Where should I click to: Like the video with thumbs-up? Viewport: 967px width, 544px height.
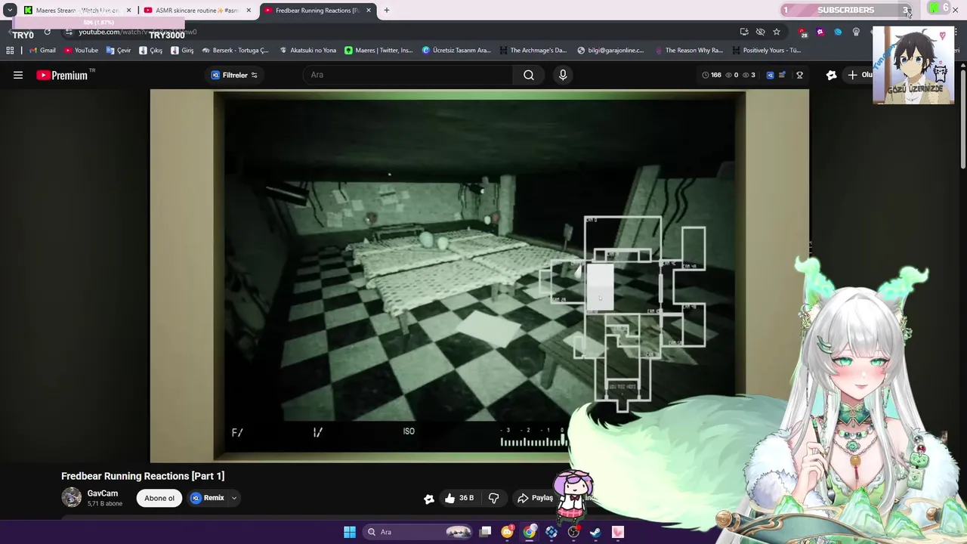coord(459,498)
